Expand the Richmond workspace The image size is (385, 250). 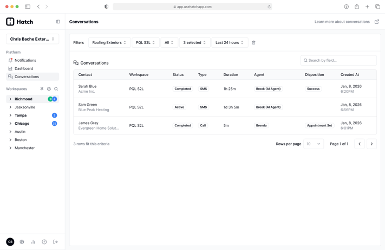pos(10,99)
